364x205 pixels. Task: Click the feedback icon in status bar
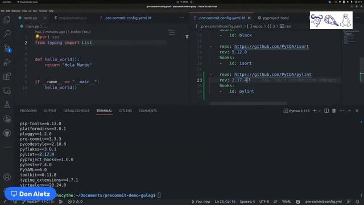point(349,202)
